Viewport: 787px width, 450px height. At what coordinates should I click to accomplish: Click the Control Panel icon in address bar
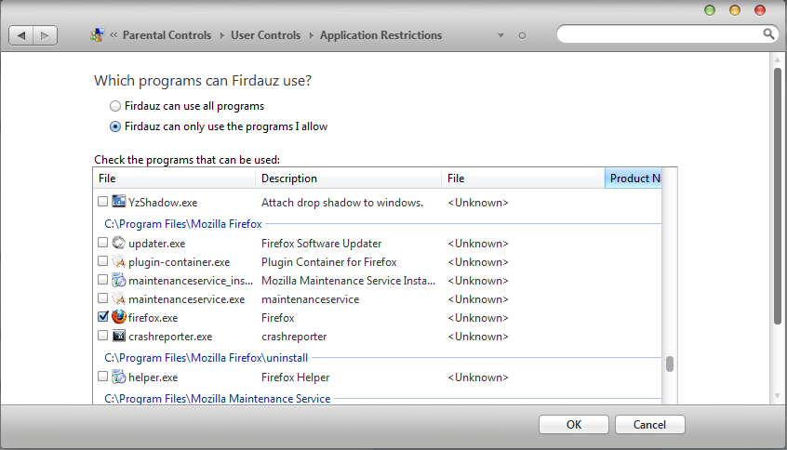click(x=97, y=35)
